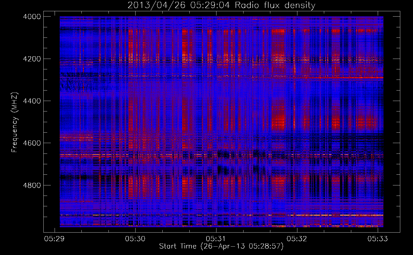Click the '4400' frequency axis label
This screenshot has height=255, width=413.
click(x=32, y=101)
